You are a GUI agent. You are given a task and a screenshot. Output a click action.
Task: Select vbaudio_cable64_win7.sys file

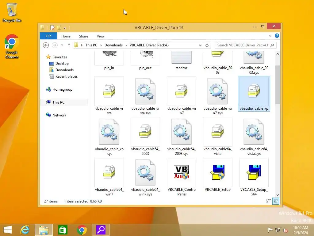(145, 177)
